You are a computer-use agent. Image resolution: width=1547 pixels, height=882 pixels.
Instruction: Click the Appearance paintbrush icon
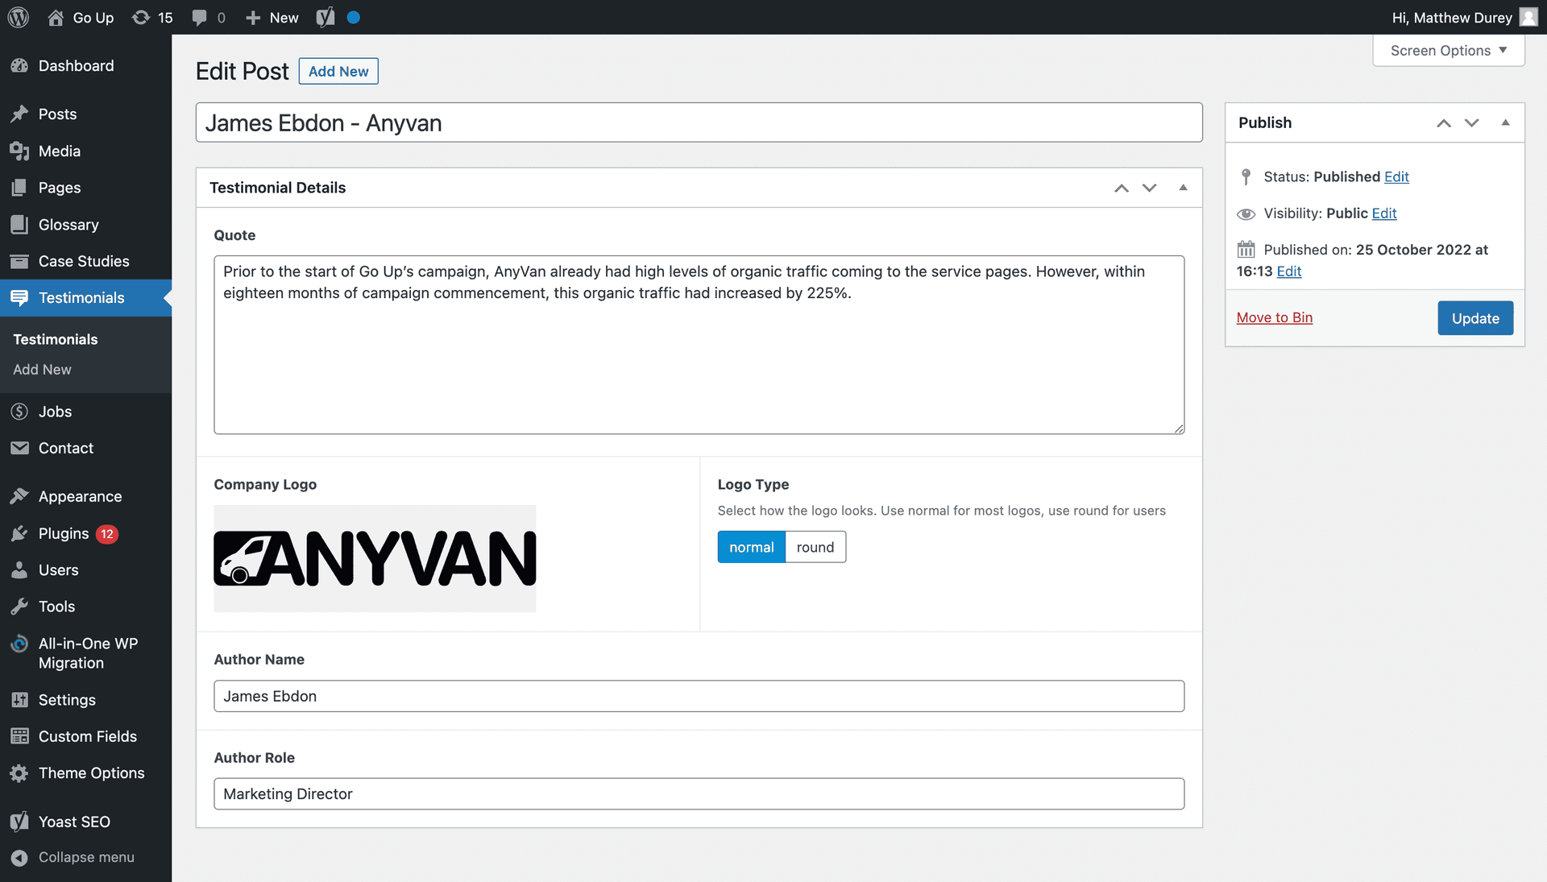pos(19,496)
